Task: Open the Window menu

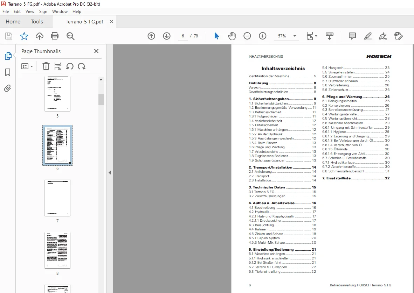Action: click(x=60, y=11)
